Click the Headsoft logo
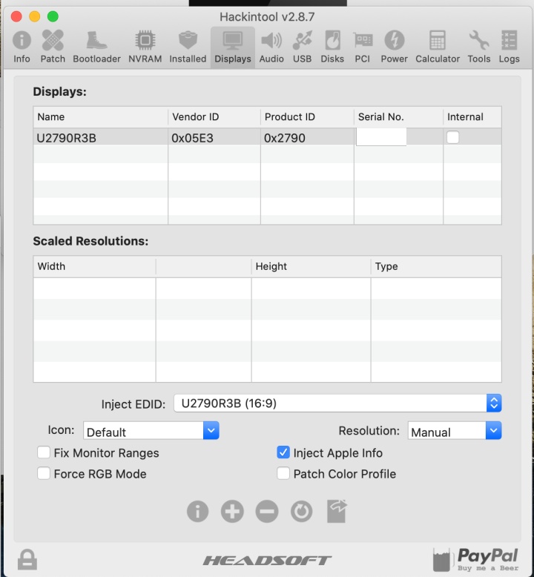534x577 pixels. [x=267, y=561]
